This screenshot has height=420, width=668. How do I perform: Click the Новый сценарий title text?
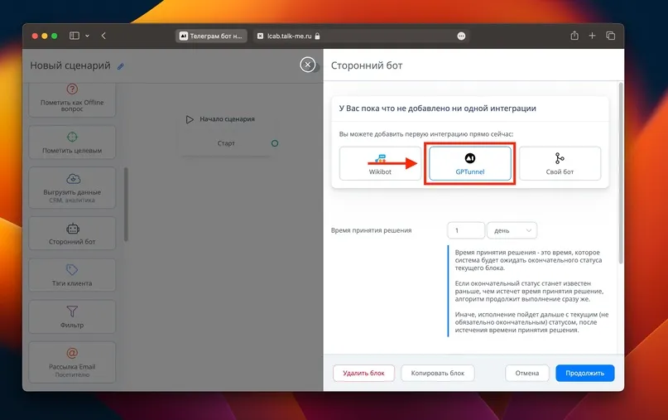tap(70, 65)
